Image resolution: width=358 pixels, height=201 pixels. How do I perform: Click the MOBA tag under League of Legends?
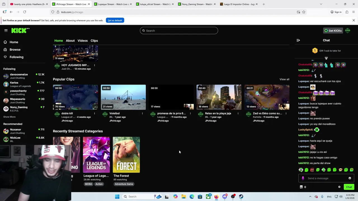pyautogui.click(x=88, y=184)
